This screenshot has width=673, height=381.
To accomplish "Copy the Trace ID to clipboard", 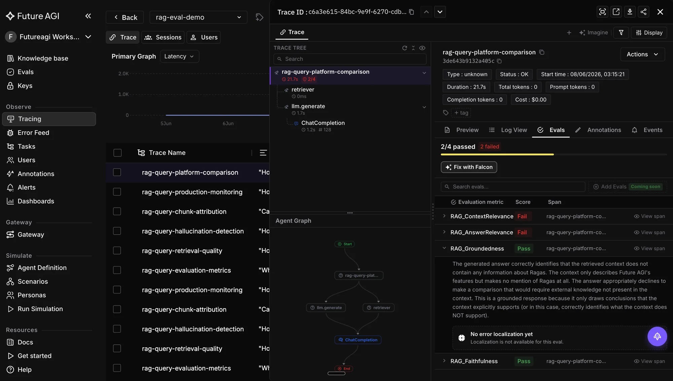I will coord(411,12).
